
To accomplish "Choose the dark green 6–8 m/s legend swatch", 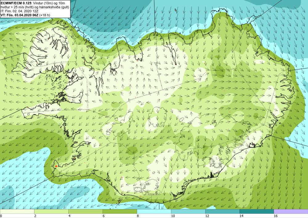I will point(120,212).
